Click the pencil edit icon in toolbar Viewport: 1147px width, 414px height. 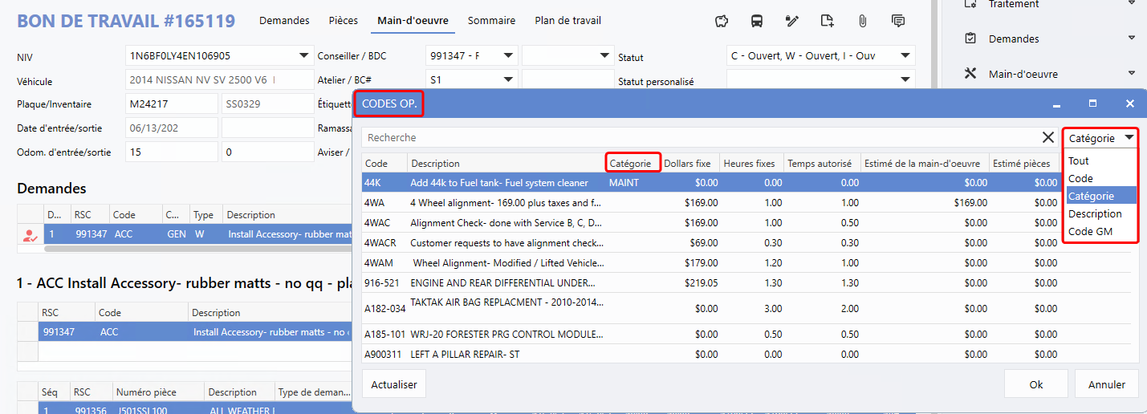792,21
